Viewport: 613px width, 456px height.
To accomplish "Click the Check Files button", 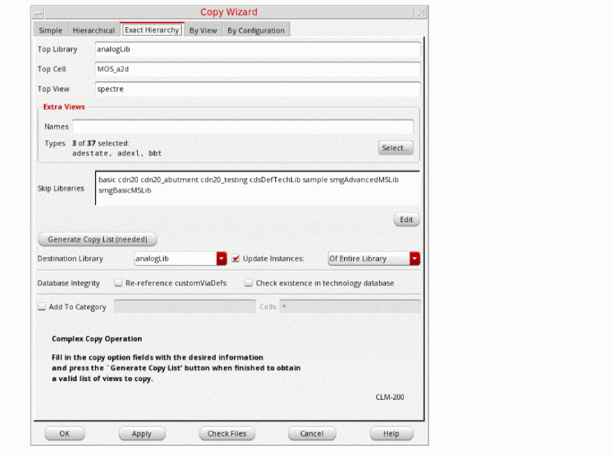I will tap(227, 434).
